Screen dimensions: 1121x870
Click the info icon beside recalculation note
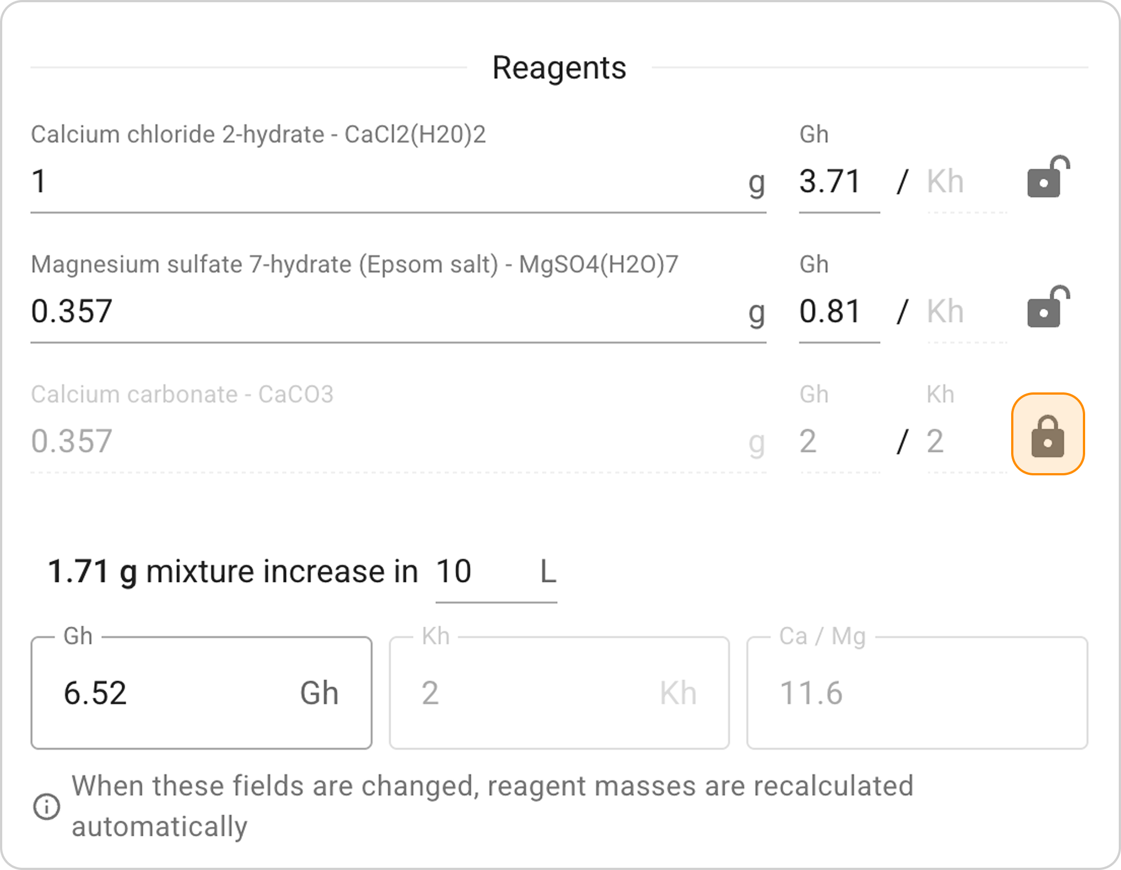(47, 807)
